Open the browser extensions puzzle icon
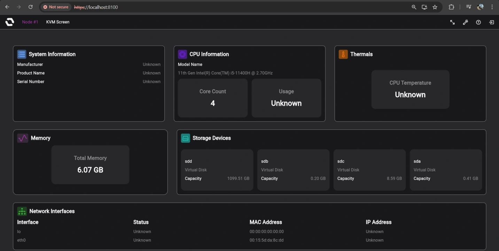 [451, 7]
